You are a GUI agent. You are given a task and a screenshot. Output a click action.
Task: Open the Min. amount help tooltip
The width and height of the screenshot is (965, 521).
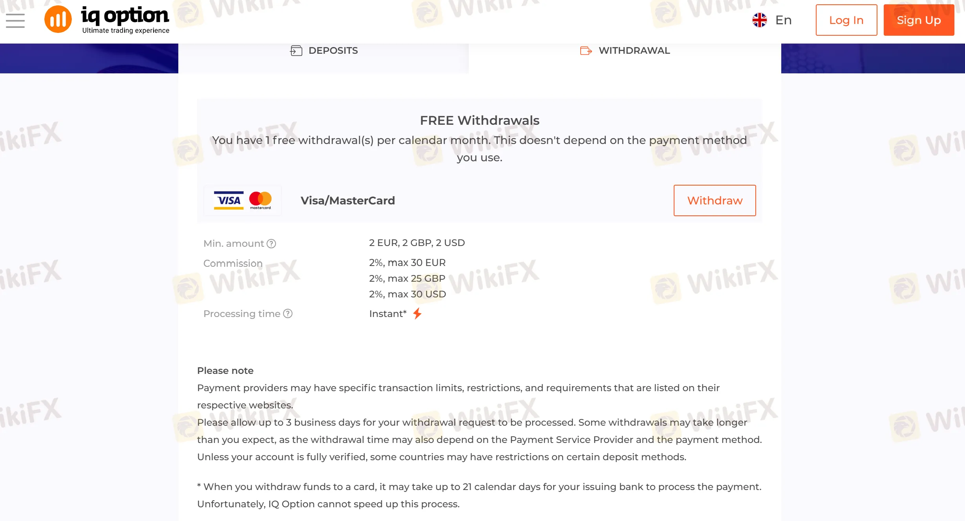(271, 244)
